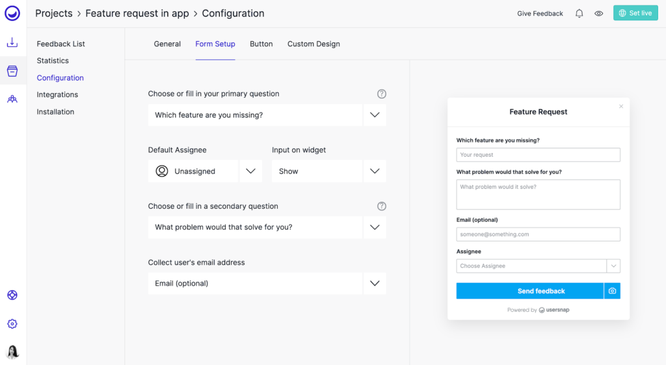Click the Send feedback button
The image size is (666, 365).
point(529,291)
